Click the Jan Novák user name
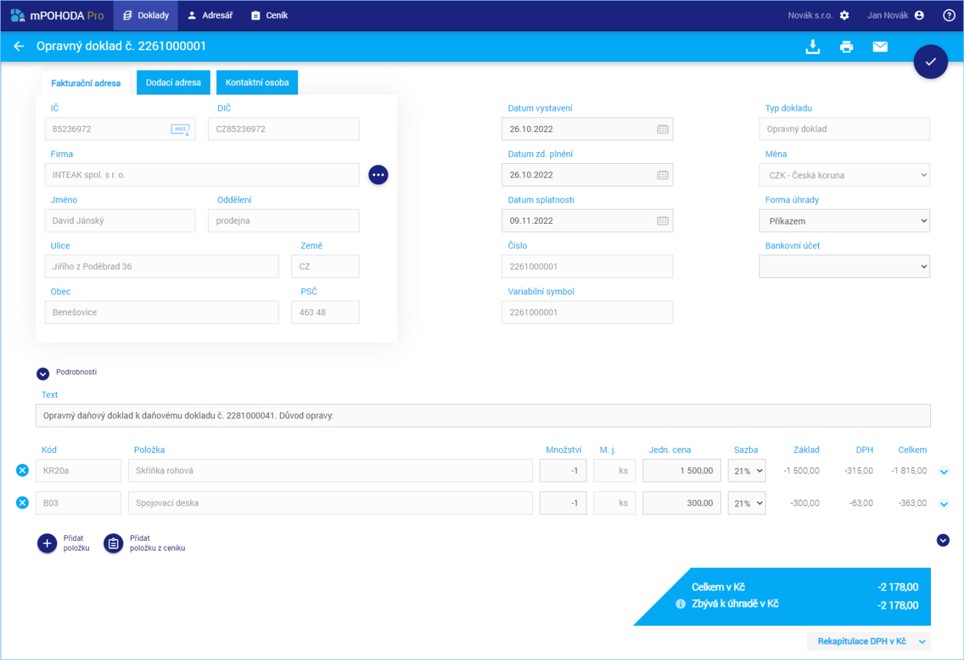964x660 pixels. point(888,15)
